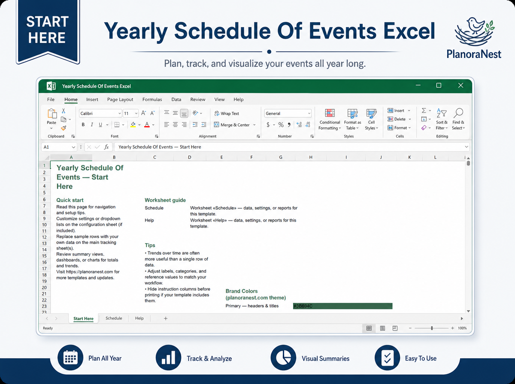Apply the Percent Style icon
This screenshot has width=515, height=384.
pos(281,125)
